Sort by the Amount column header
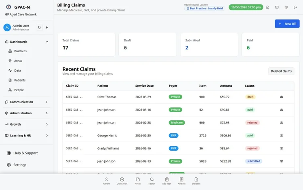The width and height of the screenshot is (303, 190). point(226,85)
